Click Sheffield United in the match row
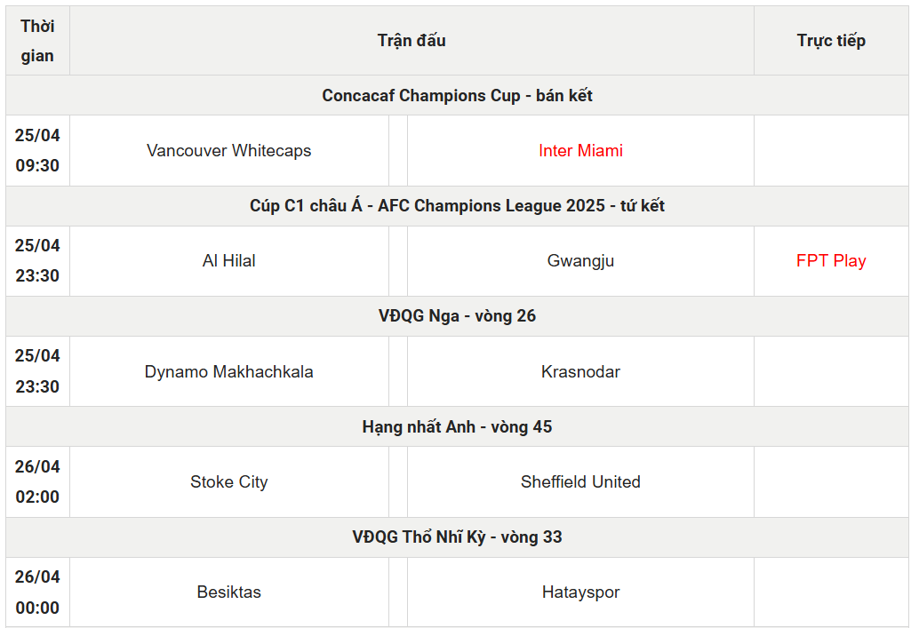Screen dimensions: 911x628 click(580, 482)
